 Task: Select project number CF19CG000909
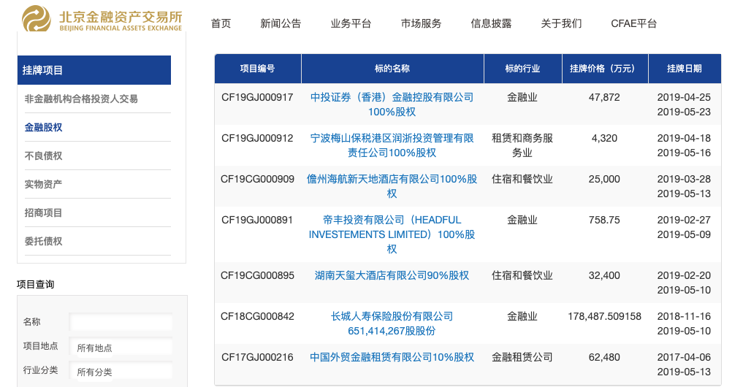(x=257, y=179)
